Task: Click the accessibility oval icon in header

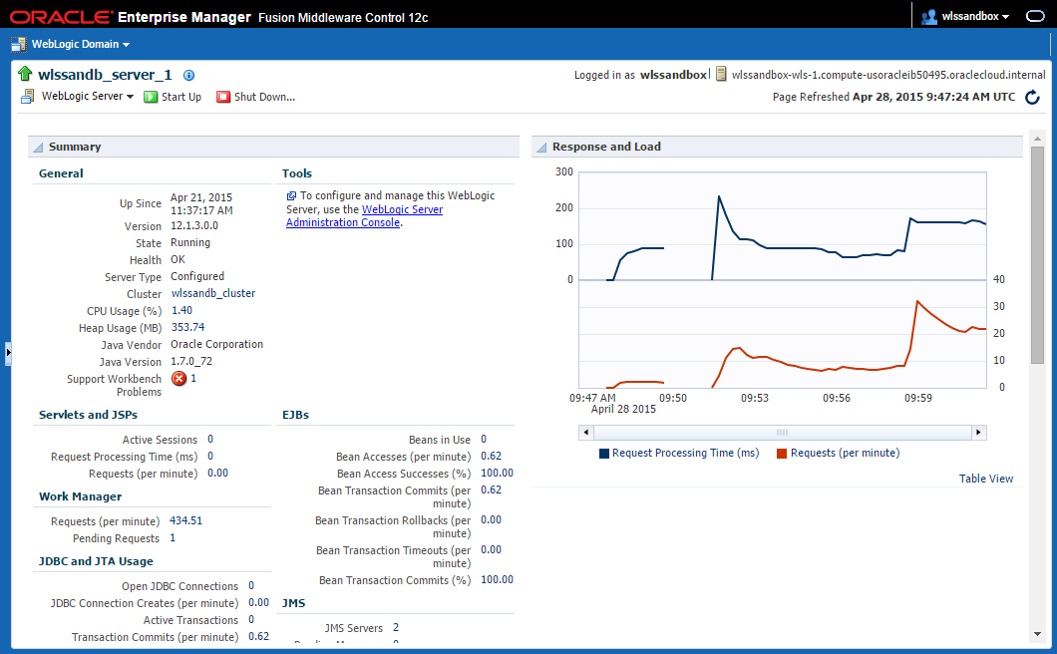Action: coord(1035,16)
